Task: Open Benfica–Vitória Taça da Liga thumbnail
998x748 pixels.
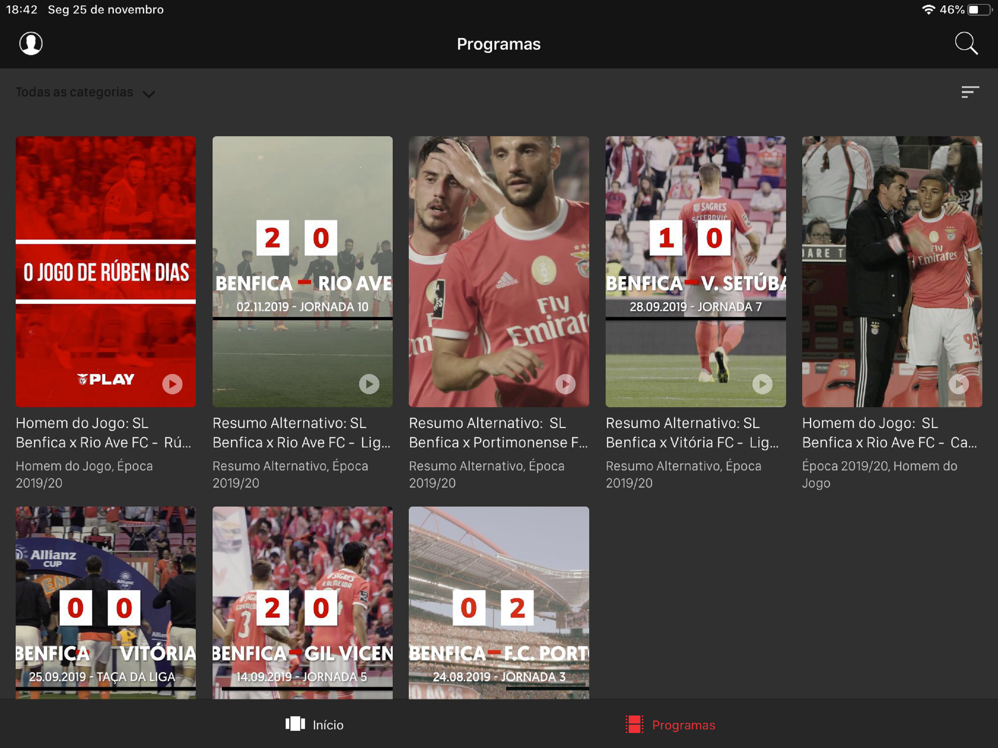Action: click(106, 603)
